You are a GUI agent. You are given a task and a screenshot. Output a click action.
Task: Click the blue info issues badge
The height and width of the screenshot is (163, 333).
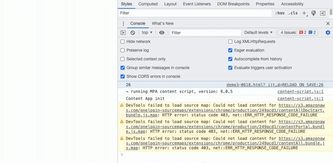click(312, 32)
